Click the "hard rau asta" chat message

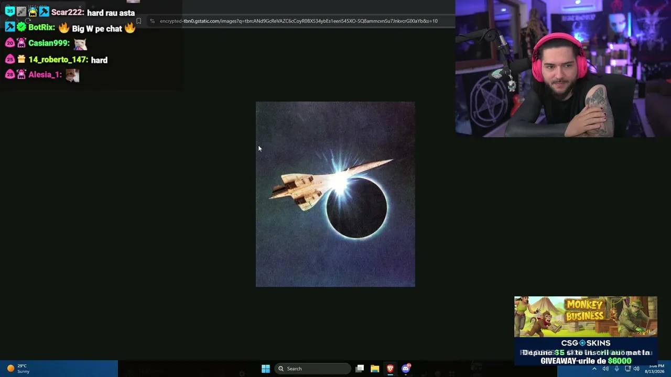coord(111,13)
